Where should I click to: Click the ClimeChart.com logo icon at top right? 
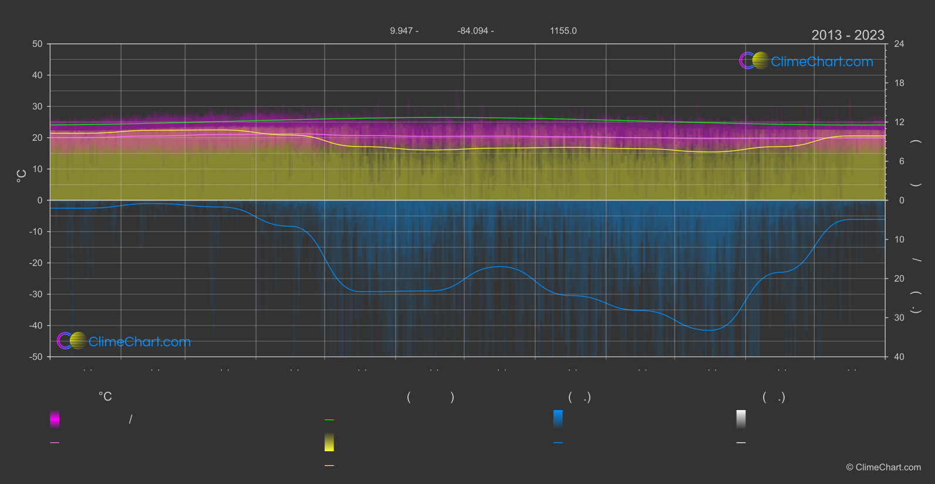tap(754, 60)
